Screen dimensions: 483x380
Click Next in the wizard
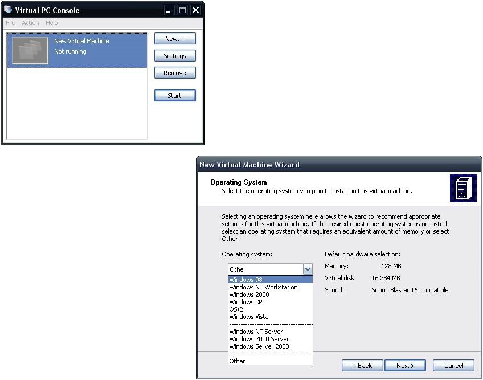pyautogui.click(x=405, y=366)
